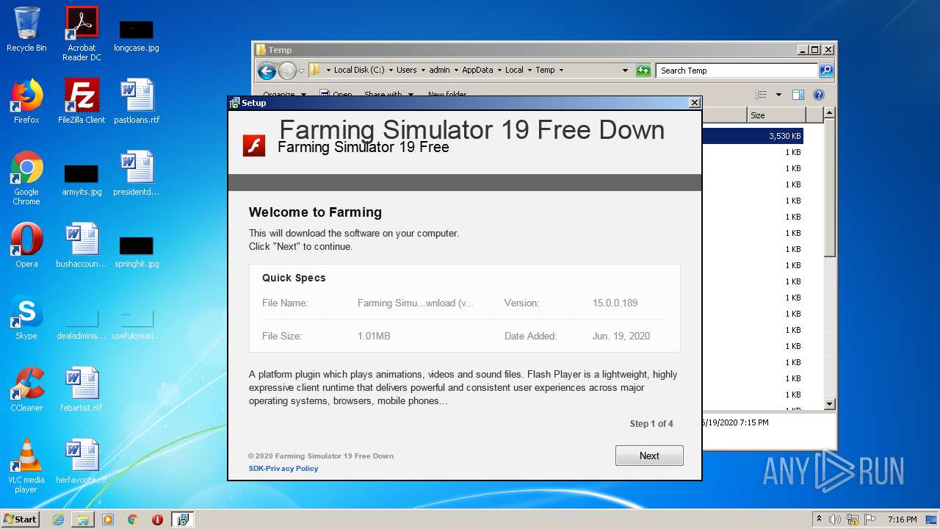This screenshot has width=940, height=529.
Task: Launch VLC media player shortcut
Action: [x=26, y=466]
